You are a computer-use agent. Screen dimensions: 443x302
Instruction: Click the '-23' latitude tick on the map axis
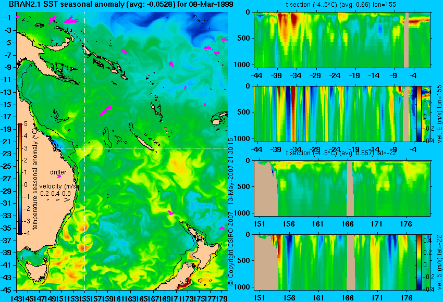pyautogui.click(x=6, y=154)
